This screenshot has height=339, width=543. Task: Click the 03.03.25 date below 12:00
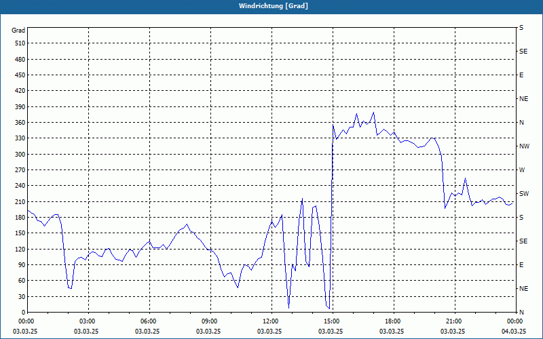[x=269, y=332]
